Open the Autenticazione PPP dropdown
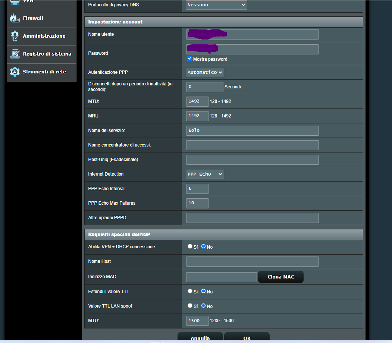The width and height of the screenshot is (392, 343). click(x=205, y=72)
